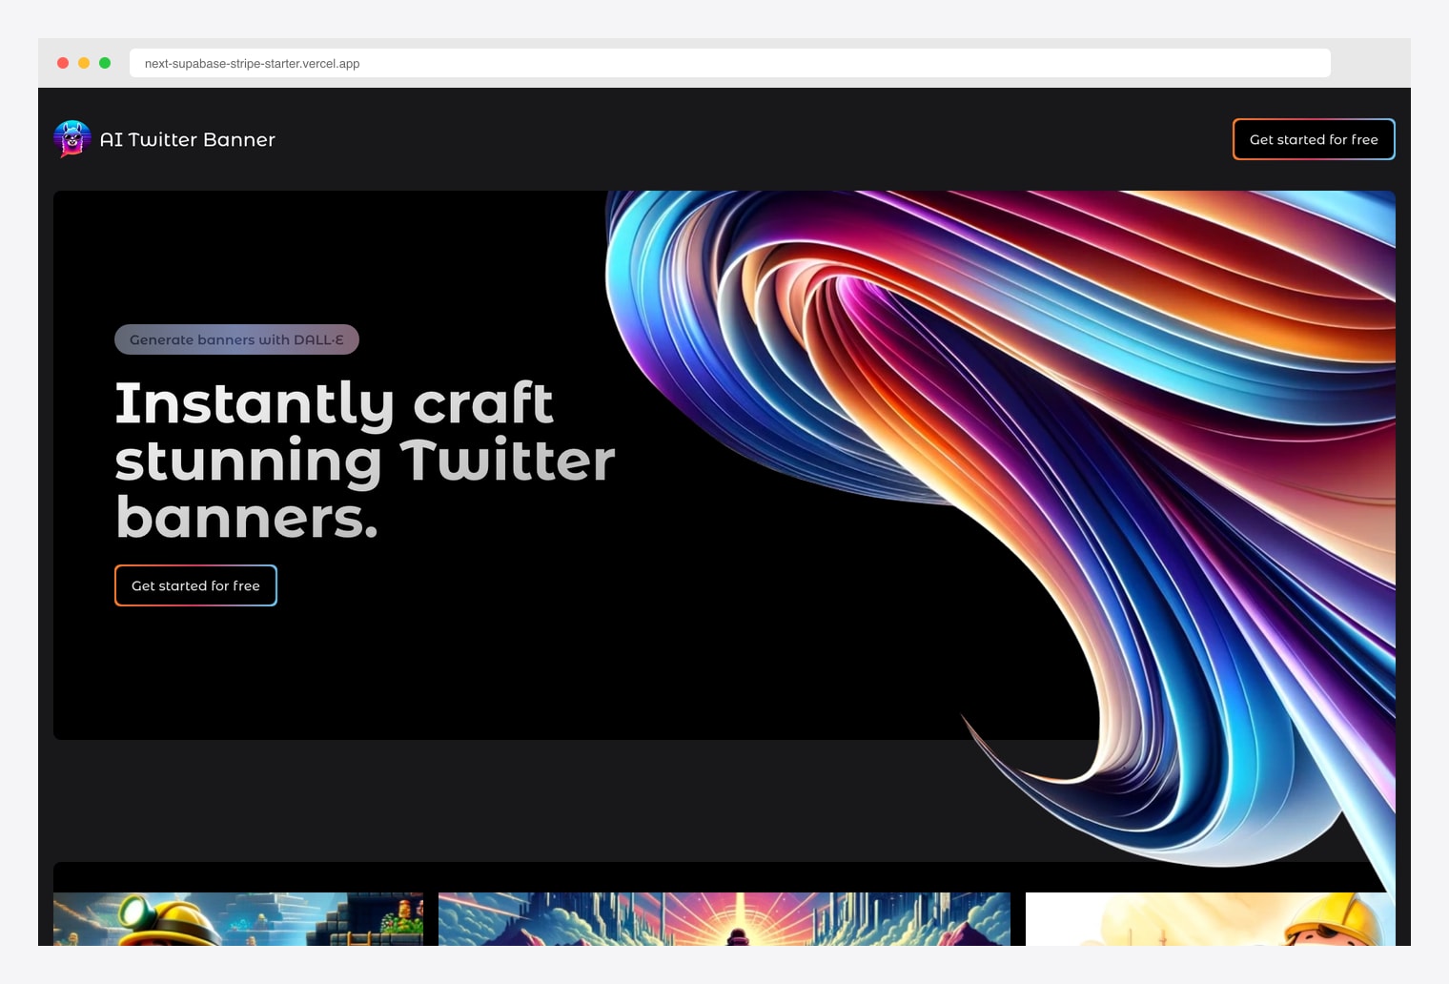
Task: Open the sunburst city skyline banner thumbnail
Action: pos(724,919)
